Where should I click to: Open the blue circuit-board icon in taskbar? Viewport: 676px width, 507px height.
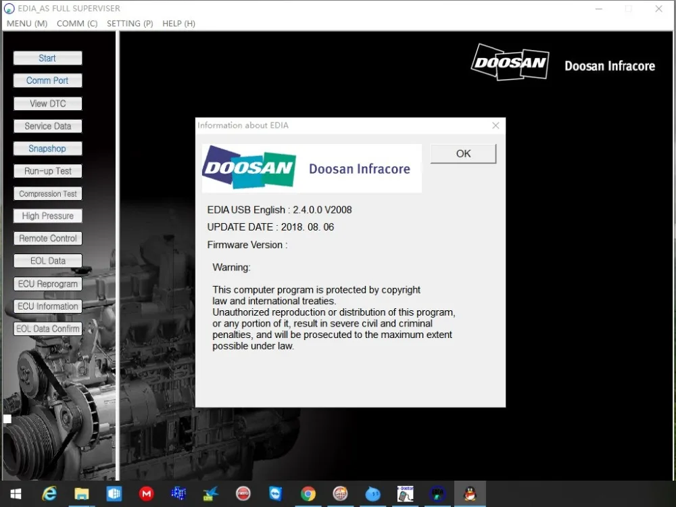point(178,493)
